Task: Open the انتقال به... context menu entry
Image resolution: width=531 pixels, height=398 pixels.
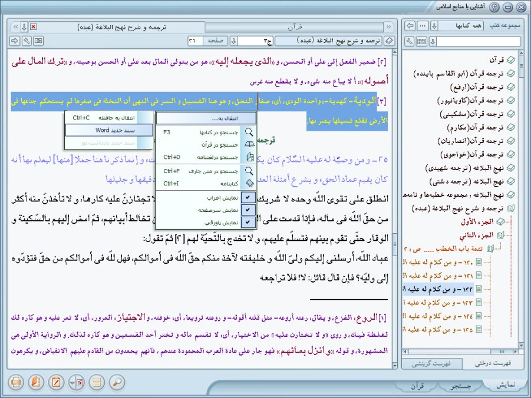Action: tap(206, 118)
